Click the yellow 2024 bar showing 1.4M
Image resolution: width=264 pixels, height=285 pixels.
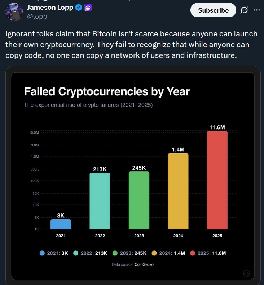(178, 191)
